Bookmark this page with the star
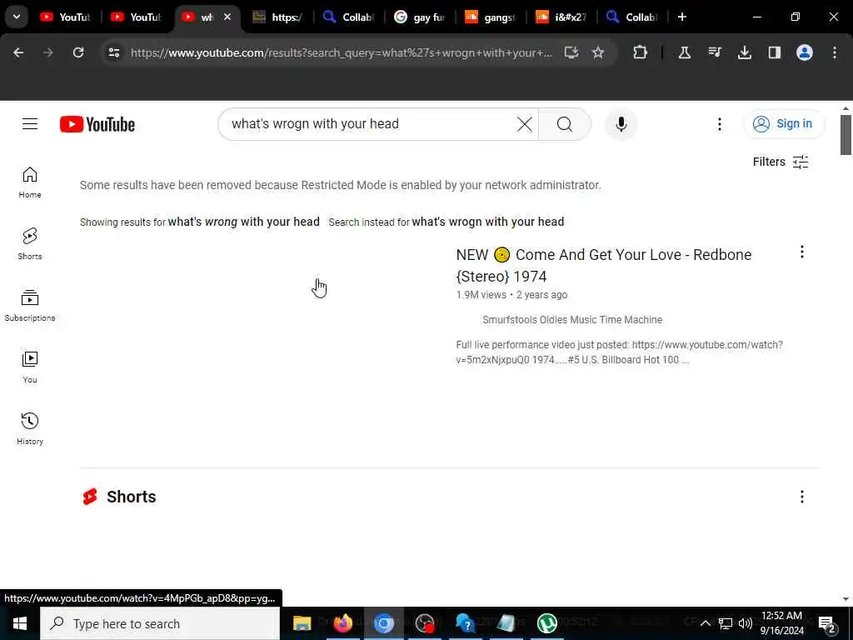Viewport: 853px width, 640px height. pos(598,52)
